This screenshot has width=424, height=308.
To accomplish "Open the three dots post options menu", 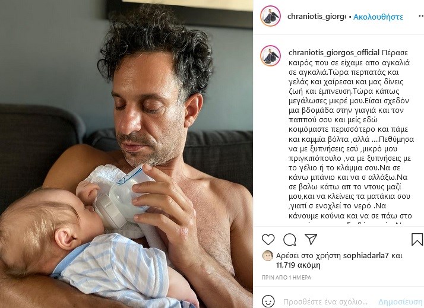I will (421, 17).
